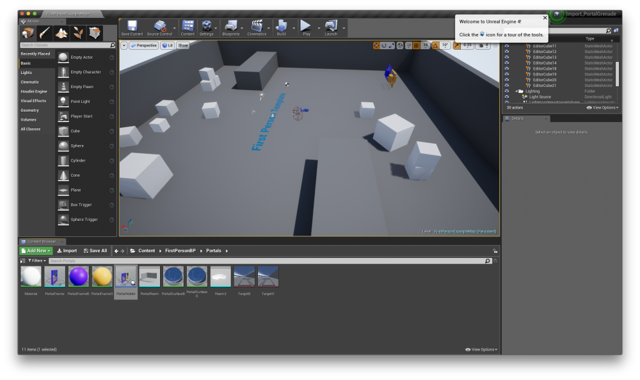
Task: Collapse the Lighting folder in outliner
Action: click(x=516, y=91)
